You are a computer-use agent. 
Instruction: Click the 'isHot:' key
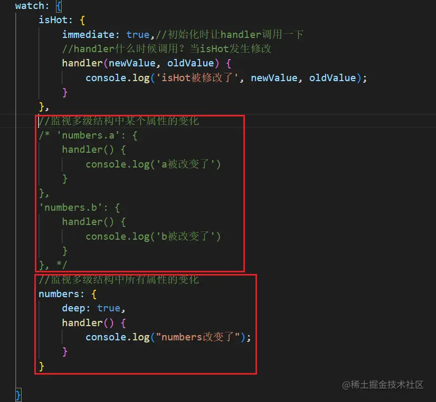pyautogui.click(x=55, y=20)
